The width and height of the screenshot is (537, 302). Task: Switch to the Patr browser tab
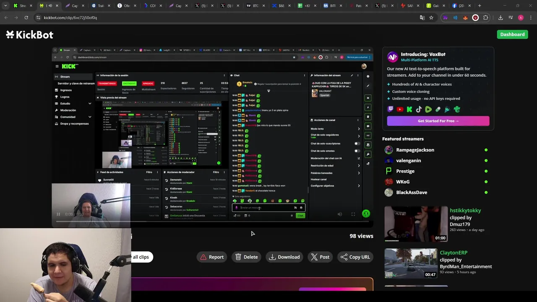tap(359, 5)
